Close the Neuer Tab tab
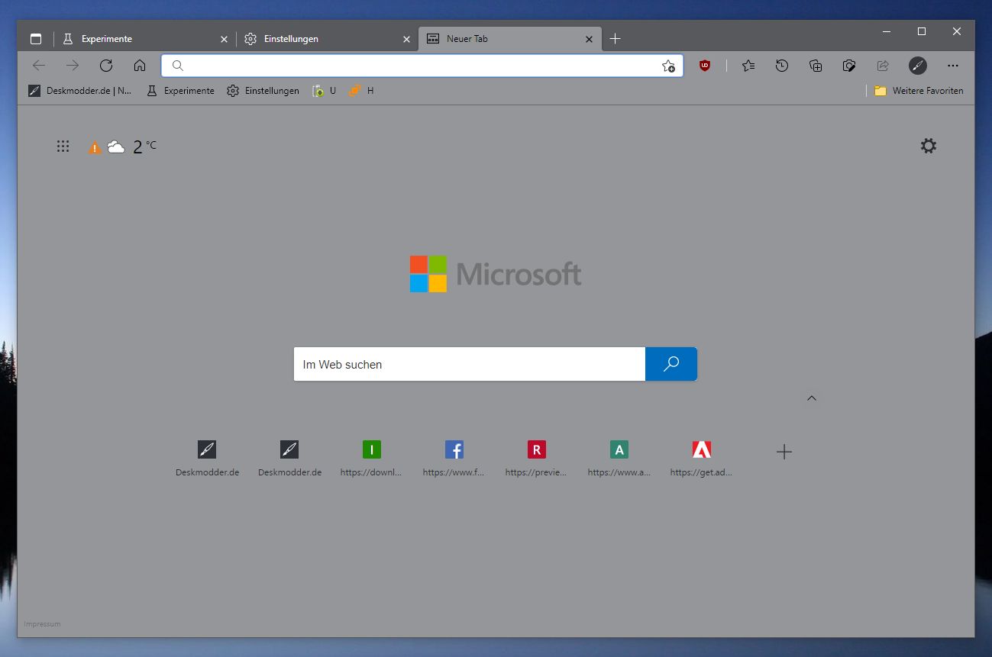Image resolution: width=992 pixels, height=657 pixels. (589, 39)
